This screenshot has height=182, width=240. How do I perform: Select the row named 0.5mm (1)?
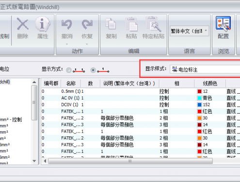click(x=141, y=91)
